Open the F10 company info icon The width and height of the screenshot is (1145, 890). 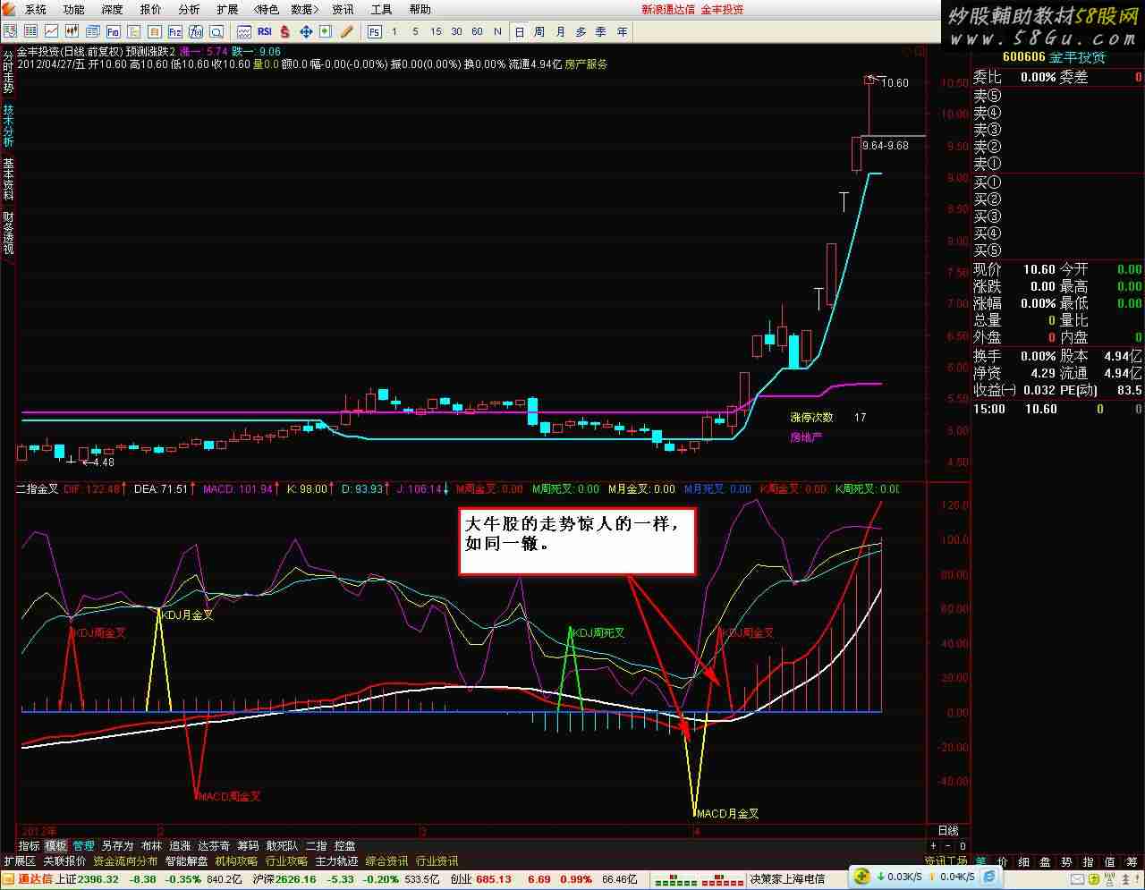point(113,31)
